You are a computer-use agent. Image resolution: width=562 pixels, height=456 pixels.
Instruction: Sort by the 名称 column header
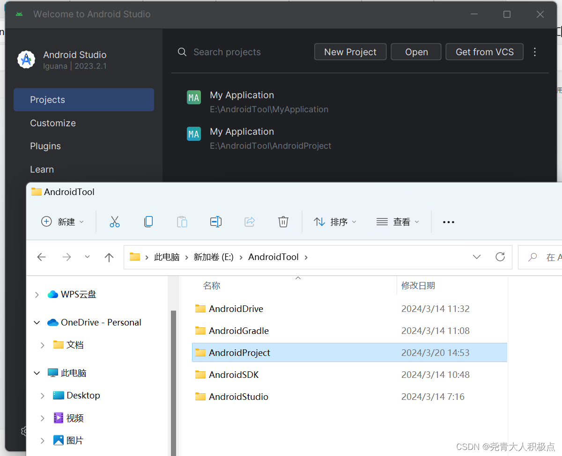(x=212, y=285)
